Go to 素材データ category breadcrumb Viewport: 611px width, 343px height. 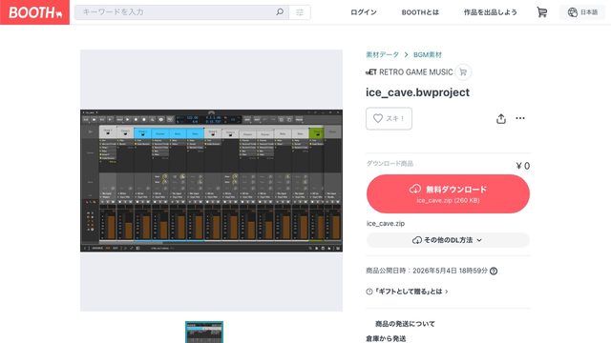tap(382, 55)
